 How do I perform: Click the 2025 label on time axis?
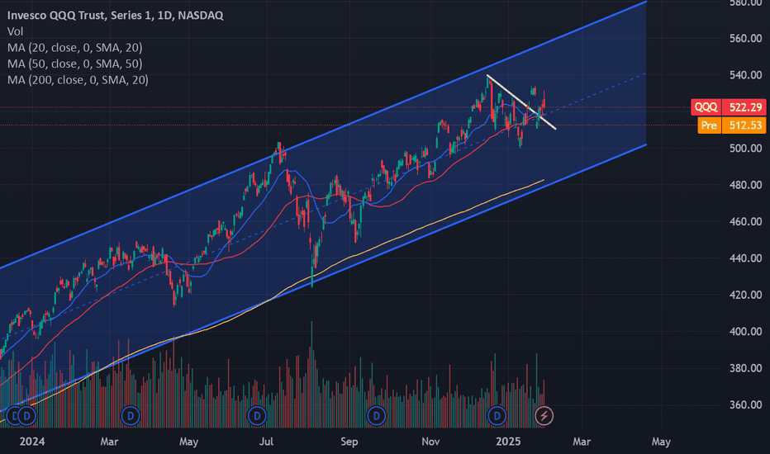tap(508, 442)
